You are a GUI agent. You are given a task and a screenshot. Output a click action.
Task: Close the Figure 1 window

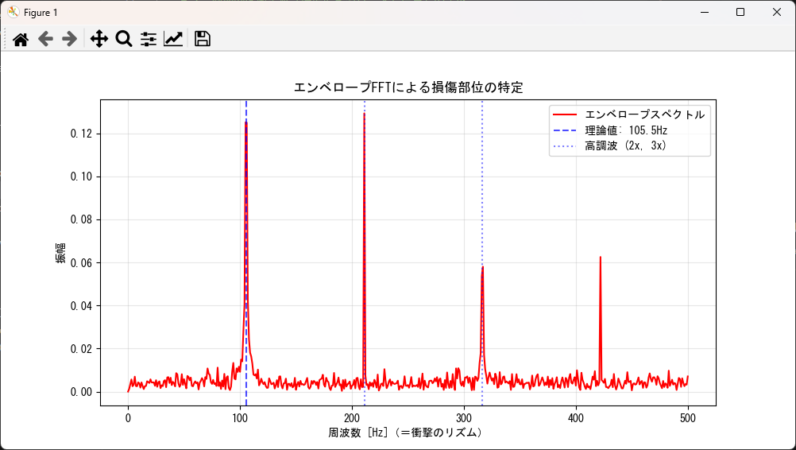pos(777,12)
